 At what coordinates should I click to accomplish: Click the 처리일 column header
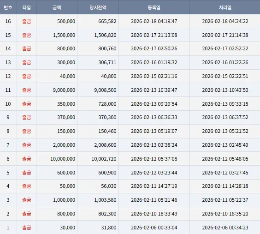225,7
